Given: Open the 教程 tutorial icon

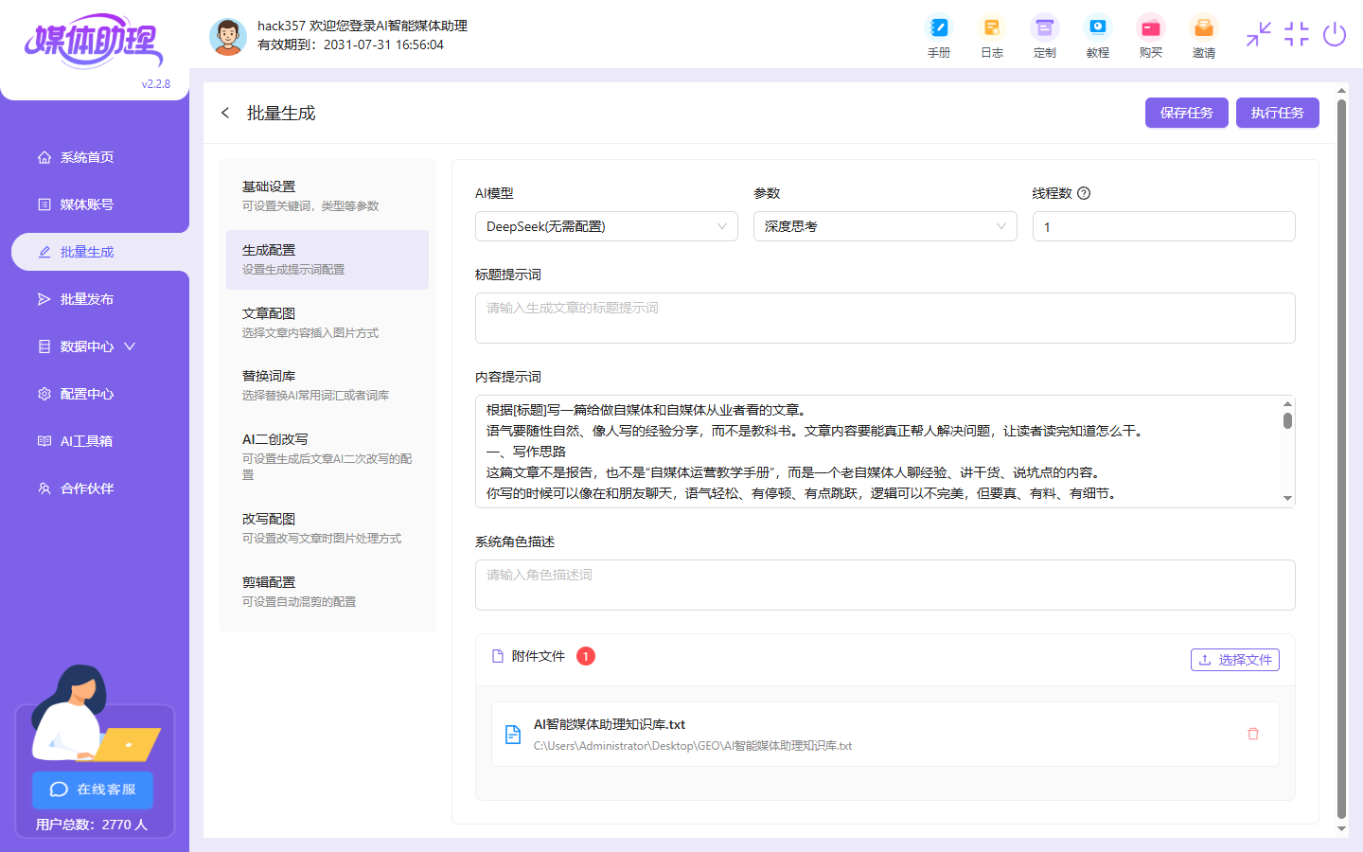Looking at the screenshot, I should click(1098, 35).
